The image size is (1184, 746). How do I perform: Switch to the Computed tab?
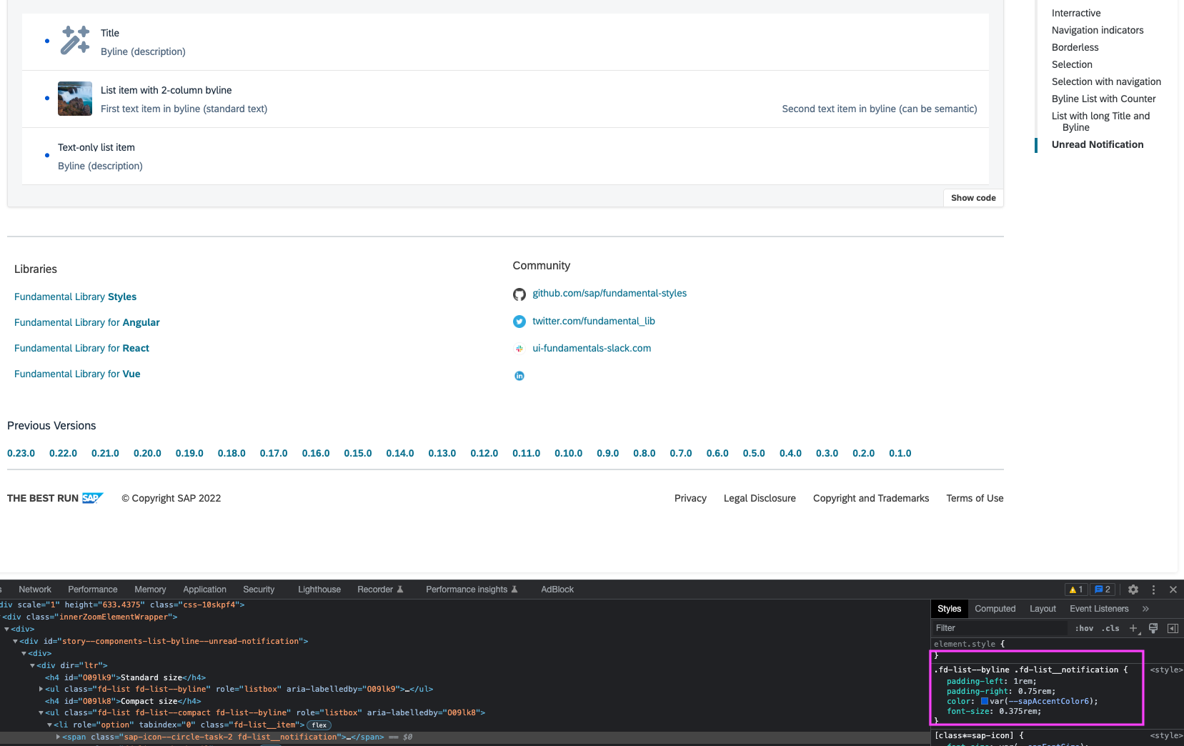coord(995,608)
